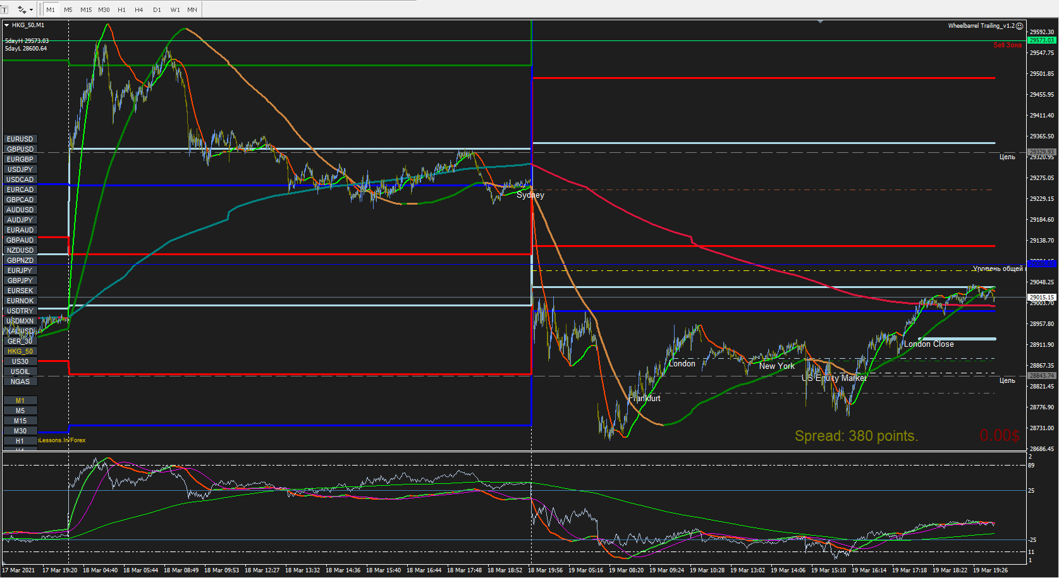Switch toolbar timeframe to M30
This screenshot has width=1059, height=578.
(x=104, y=9)
